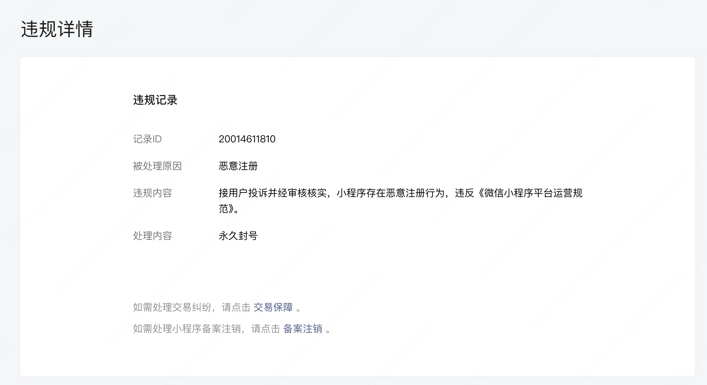
Task: Click the record ID number 20014611810
Action: tap(247, 139)
